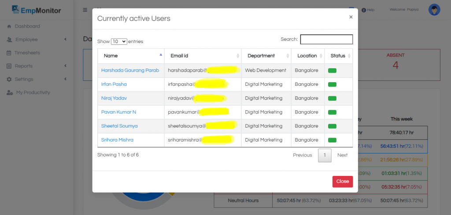Open Harshada Gaurang Parab profile link

pos(130,70)
